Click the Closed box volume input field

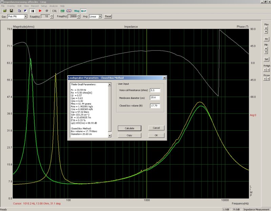pyautogui.click(x=155, y=106)
